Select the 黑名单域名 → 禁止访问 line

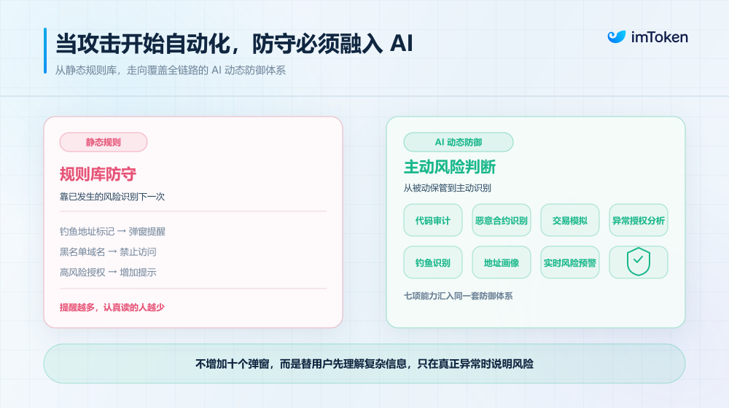(108, 252)
